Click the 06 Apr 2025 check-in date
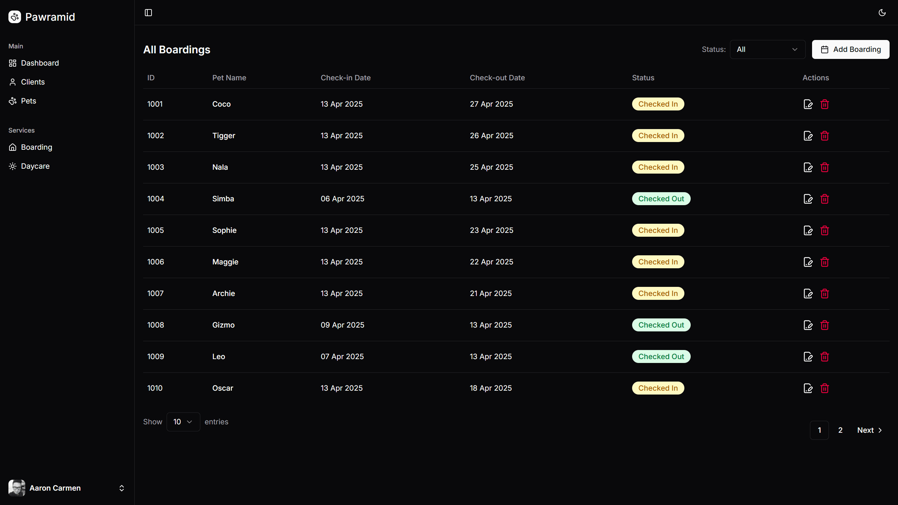The width and height of the screenshot is (898, 505). pos(342,199)
